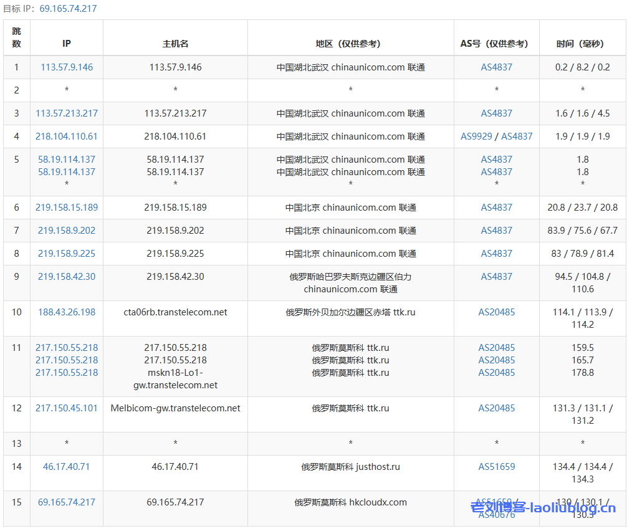The image size is (632, 531).
Task: Open the Melbicom gateway IP 217.150.45.101
Action: tap(66, 408)
